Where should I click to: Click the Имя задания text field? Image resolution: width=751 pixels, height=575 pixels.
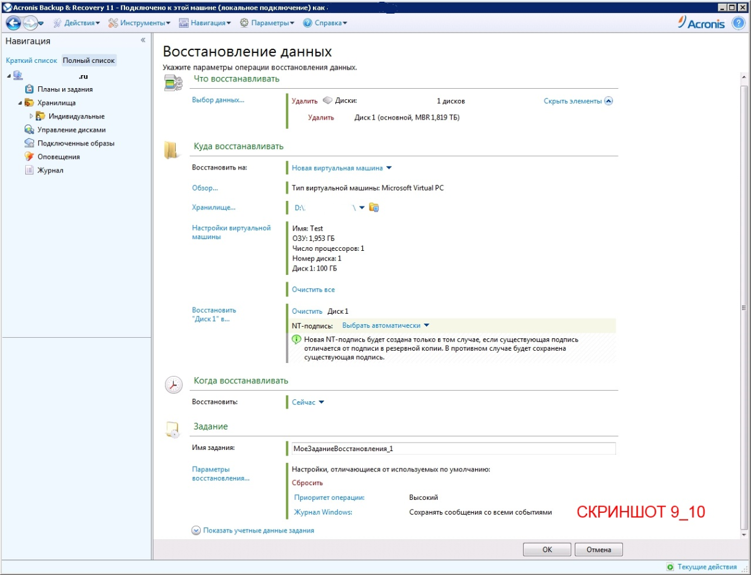(453, 449)
